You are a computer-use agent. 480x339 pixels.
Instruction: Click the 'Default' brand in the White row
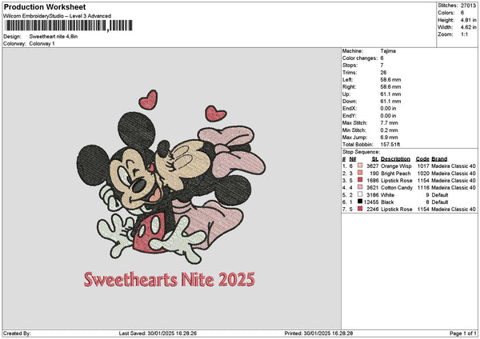point(440,195)
